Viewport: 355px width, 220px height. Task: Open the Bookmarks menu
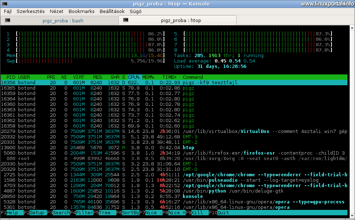tap(82, 11)
